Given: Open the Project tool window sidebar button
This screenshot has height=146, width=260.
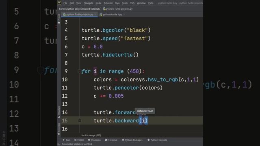Looking at the screenshot, I should tap(59, 19).
